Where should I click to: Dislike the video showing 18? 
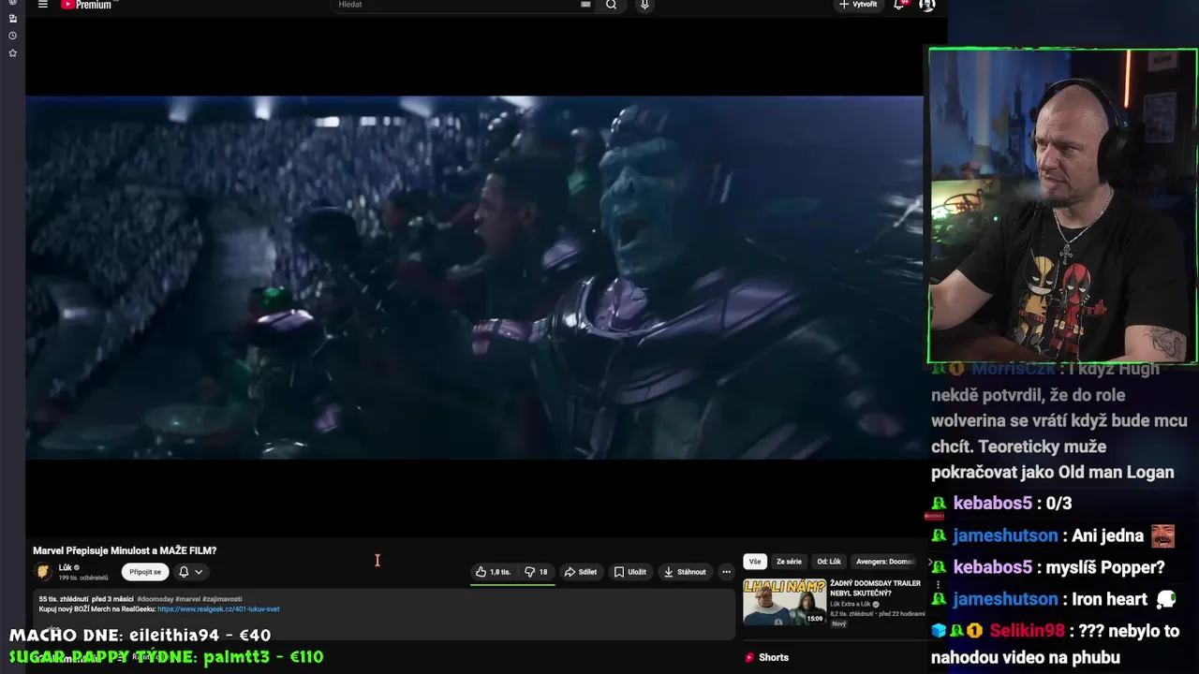tap(536, 572)
